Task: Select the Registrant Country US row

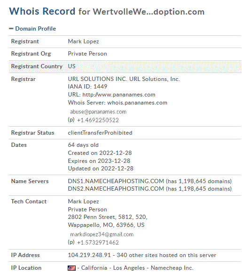Action: point(125,66)
